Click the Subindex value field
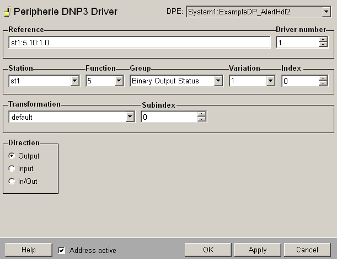 point(169,117)
